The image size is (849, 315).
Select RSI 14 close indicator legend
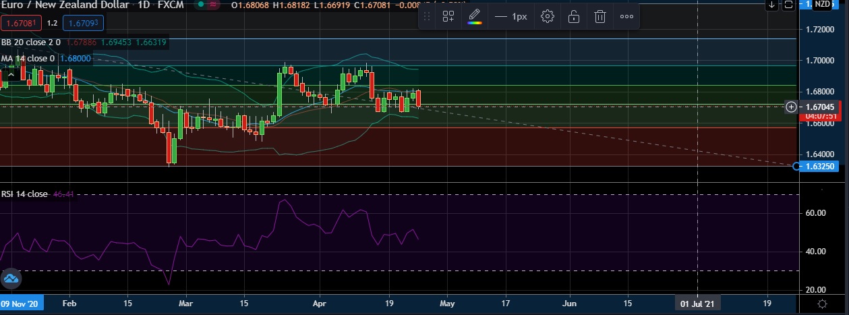point(25,194)
